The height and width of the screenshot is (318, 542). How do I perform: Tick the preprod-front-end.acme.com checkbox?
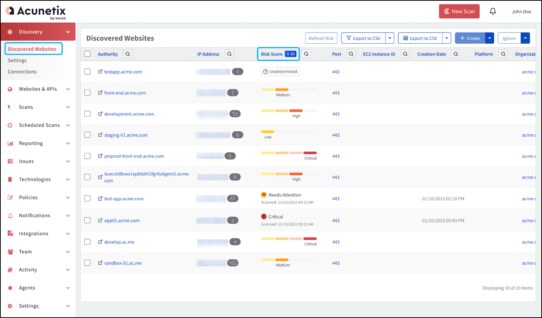87,156
